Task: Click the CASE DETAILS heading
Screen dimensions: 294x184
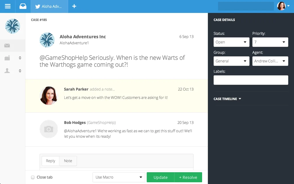Action: click(224, 20)
